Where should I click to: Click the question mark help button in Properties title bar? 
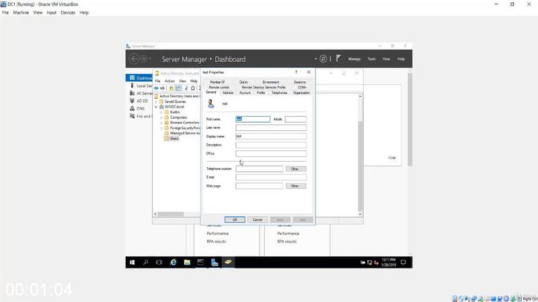click(x=296, y=72)
